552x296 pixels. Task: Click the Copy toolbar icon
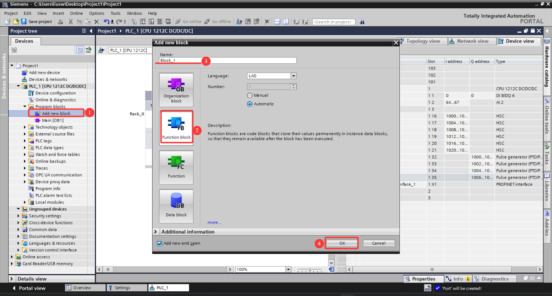coord(79,22)
